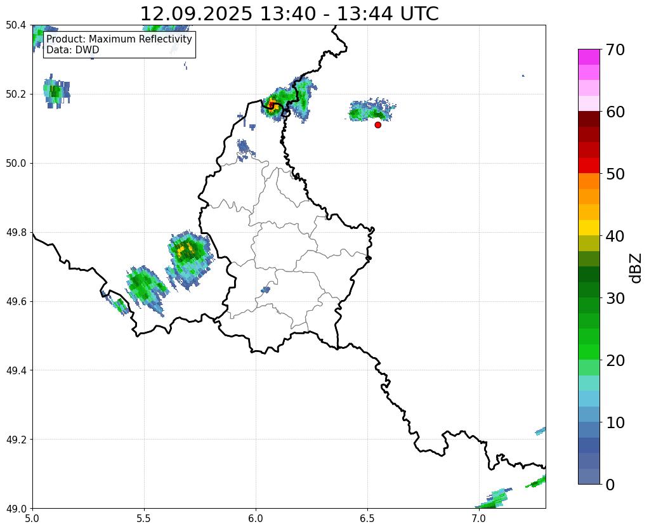Screen dimensions: 649x529
Task: Click the colorbar label '10'
Action: pos(615,422)
